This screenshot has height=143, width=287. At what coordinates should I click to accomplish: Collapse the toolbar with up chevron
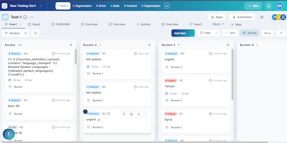(281, 33)
